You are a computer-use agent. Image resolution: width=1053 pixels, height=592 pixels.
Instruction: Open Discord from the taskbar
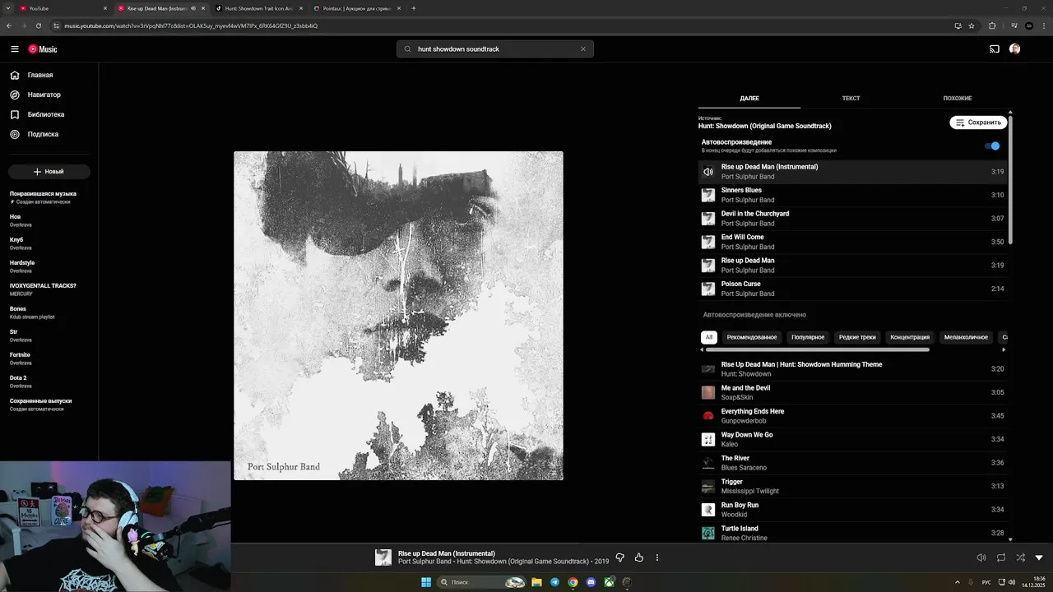pos(591,582)
